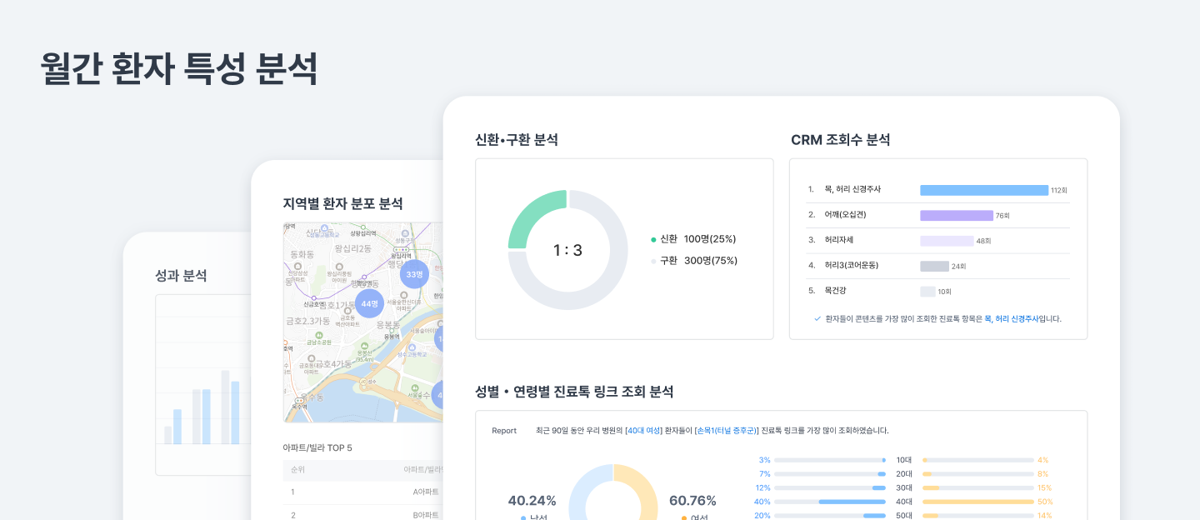This screenshot has width=1200, height=520.
Task: Select the green 신환 legend dot
Action: pyautogui.click(x=652, y=239)
